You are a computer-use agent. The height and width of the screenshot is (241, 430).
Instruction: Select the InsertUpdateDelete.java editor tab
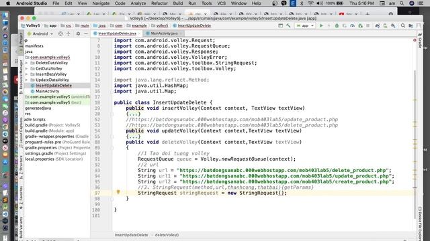point(117,33)
